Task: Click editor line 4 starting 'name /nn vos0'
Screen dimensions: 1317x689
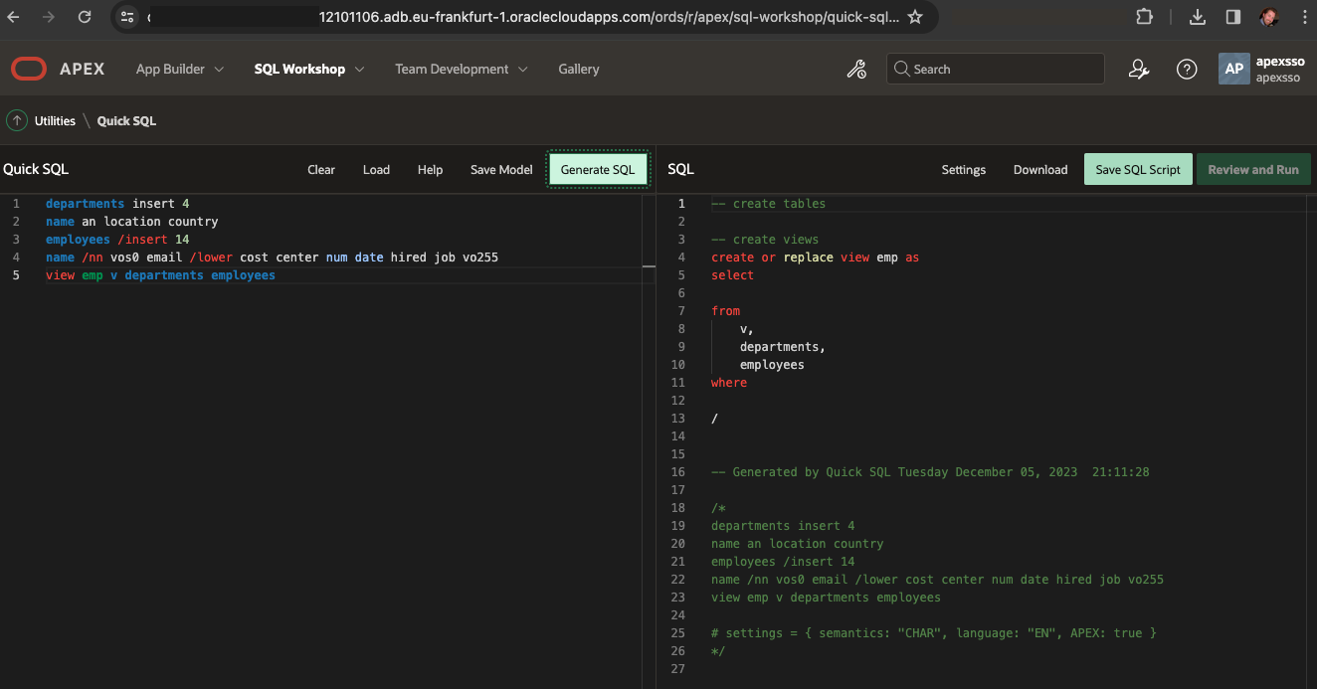Action: pos(272,258)
